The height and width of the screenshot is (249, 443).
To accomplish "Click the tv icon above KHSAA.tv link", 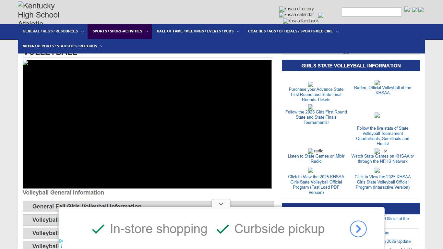I will 377,151.
